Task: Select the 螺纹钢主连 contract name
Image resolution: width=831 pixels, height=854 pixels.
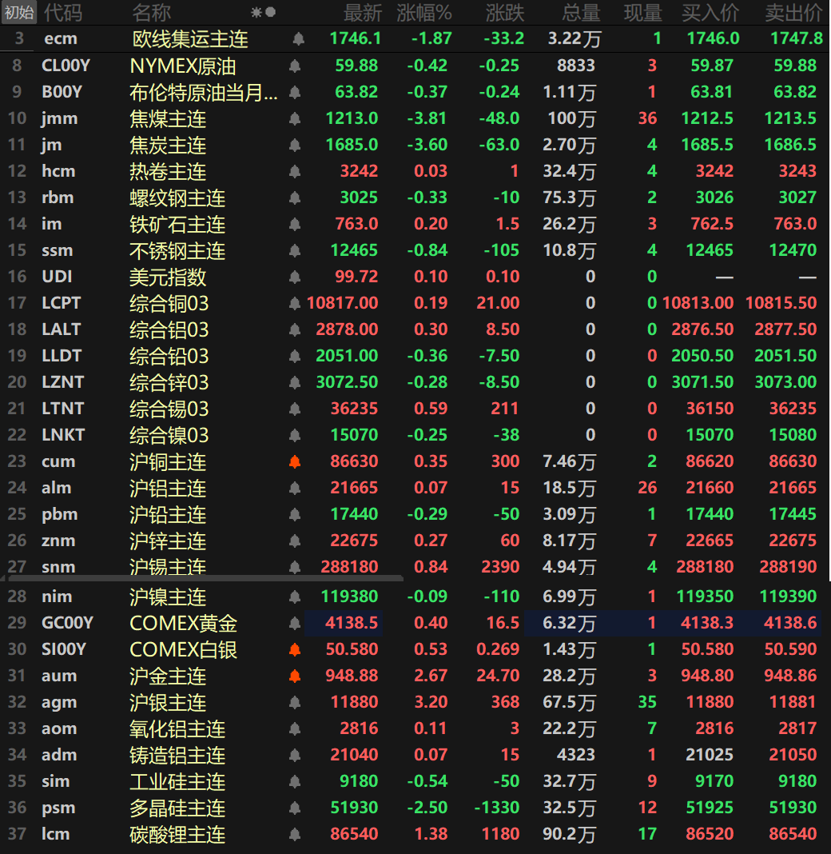Action: (177, 198)
